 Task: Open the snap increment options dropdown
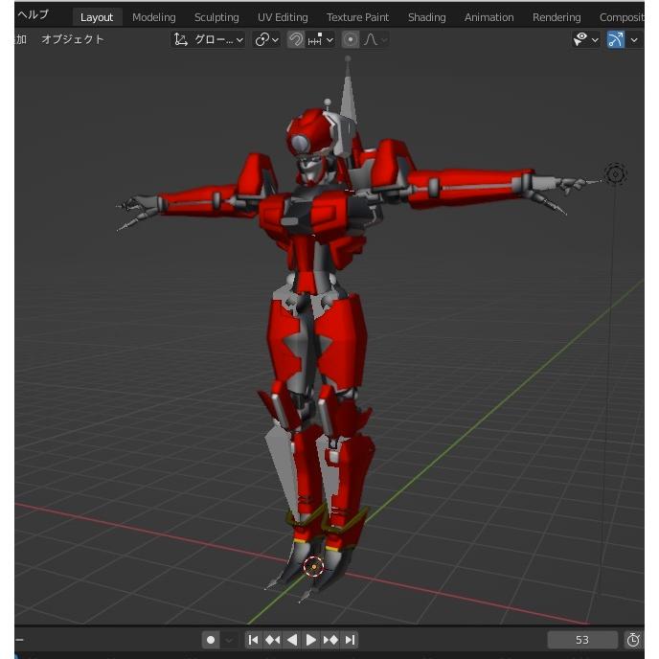pos(320,40)
